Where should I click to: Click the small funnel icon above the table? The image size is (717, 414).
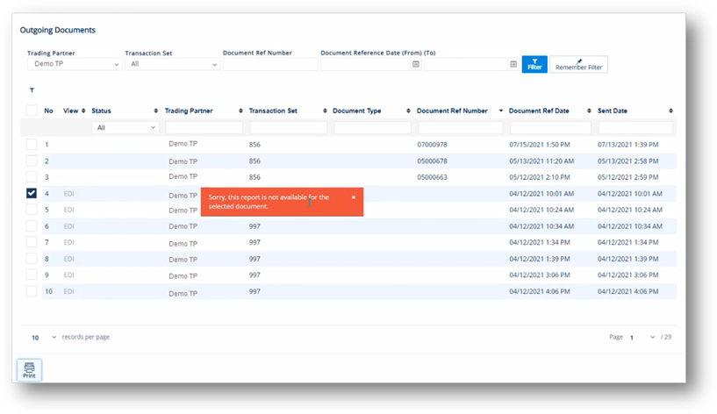32,89
